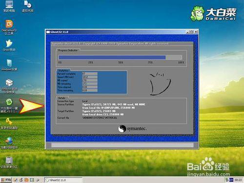Open the globe network component loader icon
244x183 pixels.
pos(9,143)
